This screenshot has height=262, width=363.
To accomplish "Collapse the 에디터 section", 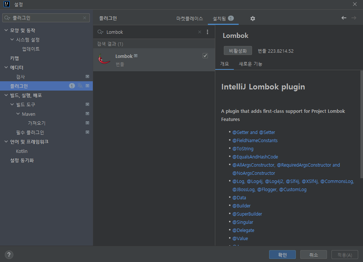I will coord(6,67).
